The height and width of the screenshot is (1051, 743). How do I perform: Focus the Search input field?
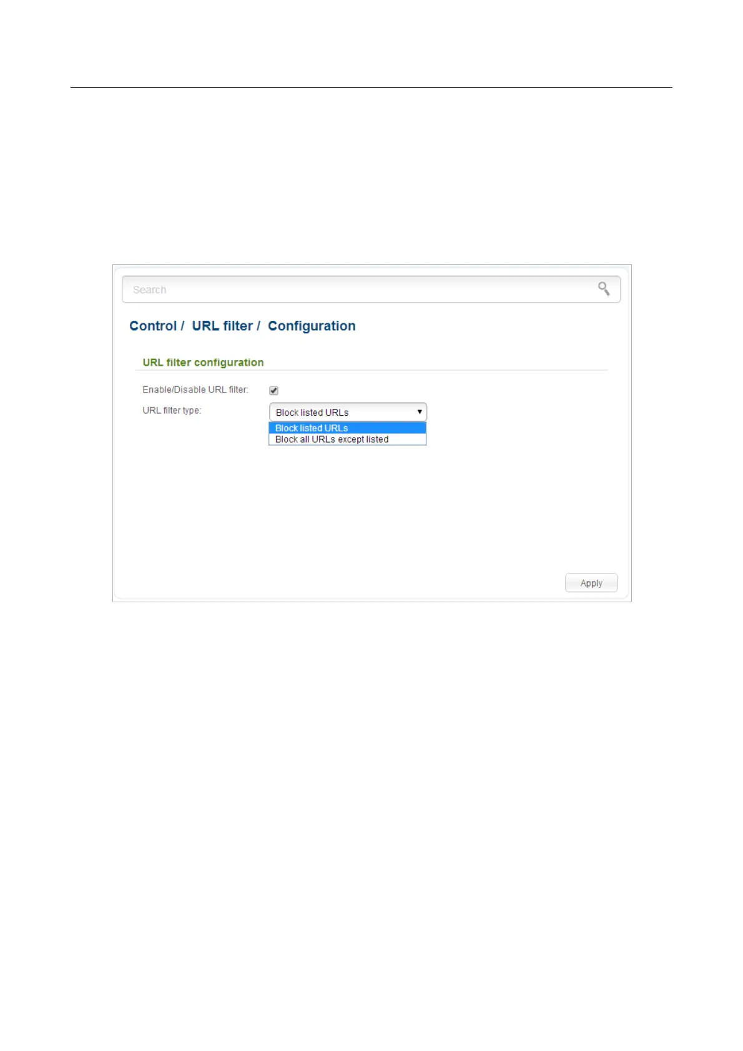pyautogui.click(x=371, y=290)
